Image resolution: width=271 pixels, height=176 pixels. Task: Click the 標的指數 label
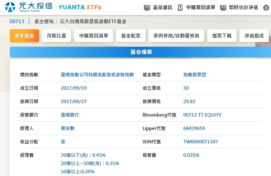pos(29,74)
